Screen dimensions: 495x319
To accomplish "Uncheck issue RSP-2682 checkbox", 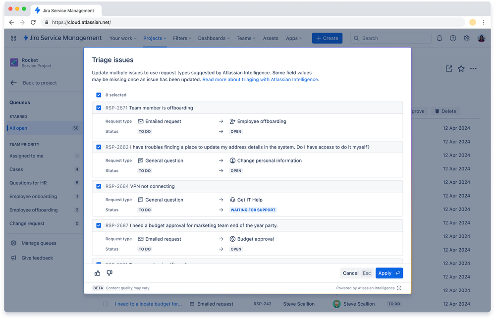I will pyautogui.click(x=99, y=147).
